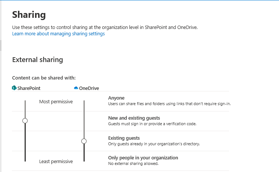Click the External sharing section heading
The image size is (279, 172).
38,60
